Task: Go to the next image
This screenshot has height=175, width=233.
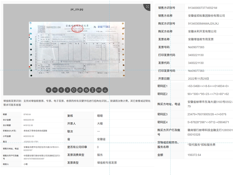Action: tap(67, 90)
